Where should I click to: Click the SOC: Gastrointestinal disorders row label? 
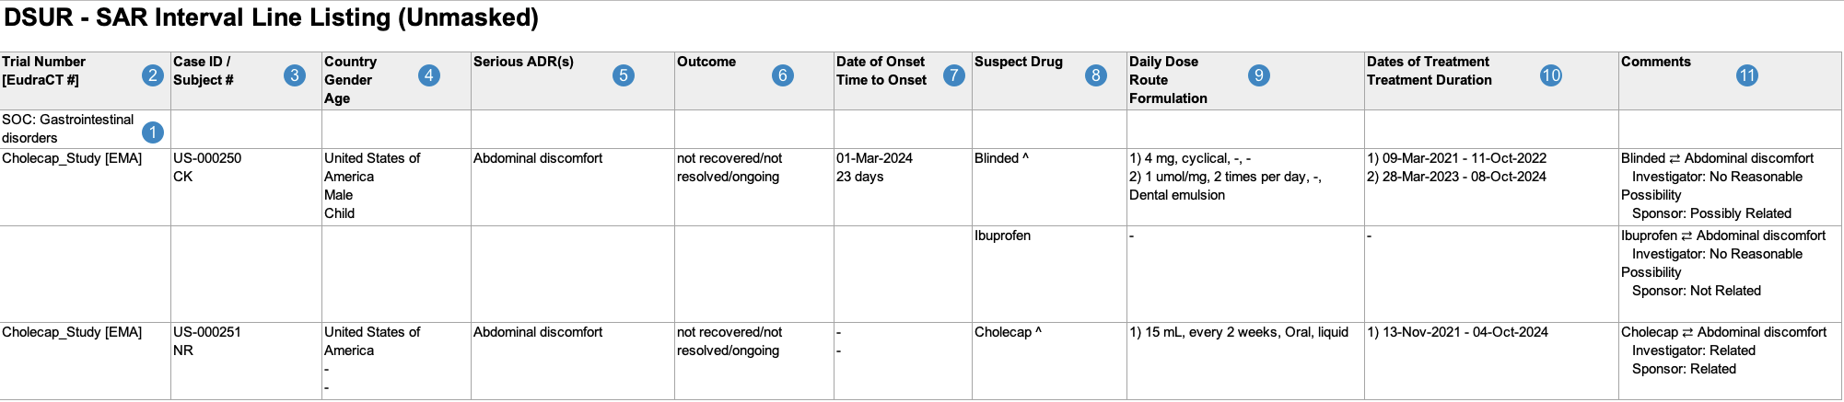[68, 129]
